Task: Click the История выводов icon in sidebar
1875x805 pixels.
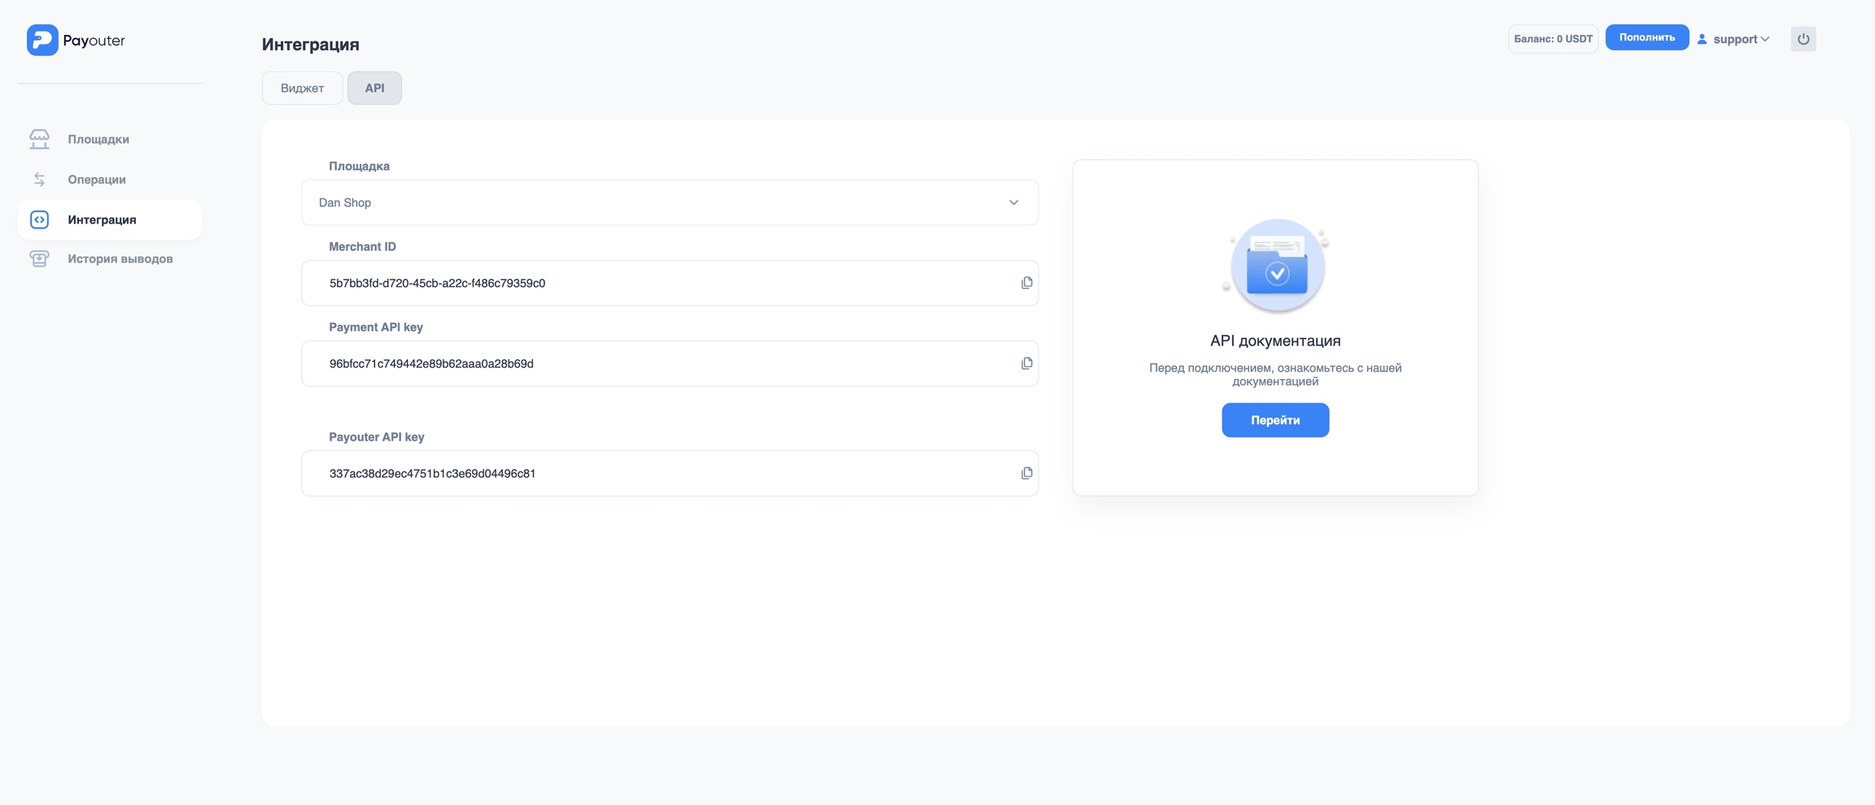Action: 39,259
